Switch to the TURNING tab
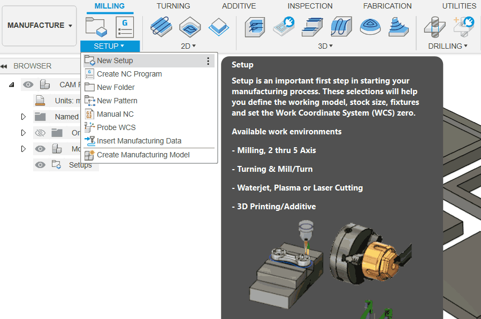This screenshot has width=481, height=319. click(173, 6)
